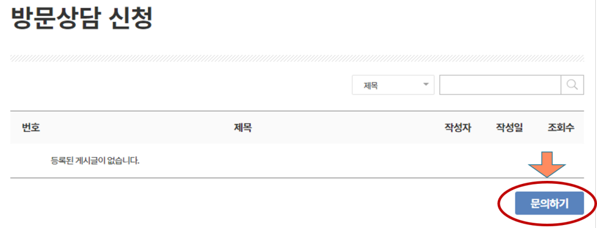This screenshot has height=228, width=597.
Task: Click the red ellipse outline around 문의하기
Action: 547,204
